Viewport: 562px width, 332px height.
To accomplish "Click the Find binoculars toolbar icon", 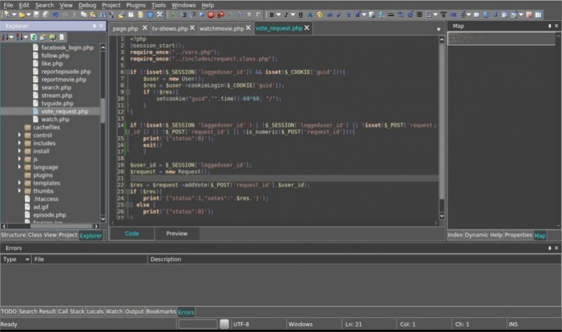I will [x=103, y=15].
